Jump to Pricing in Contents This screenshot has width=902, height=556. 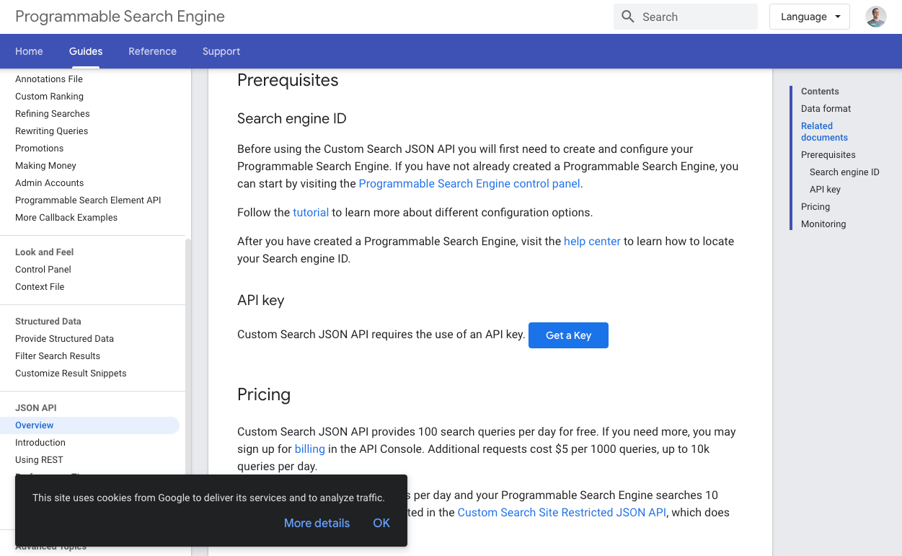click(x=815, y=206)
